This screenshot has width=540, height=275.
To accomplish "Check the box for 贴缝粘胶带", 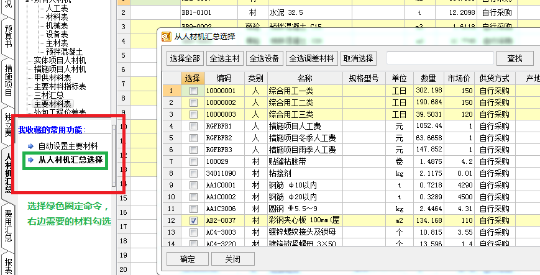I will pos(193,162).
